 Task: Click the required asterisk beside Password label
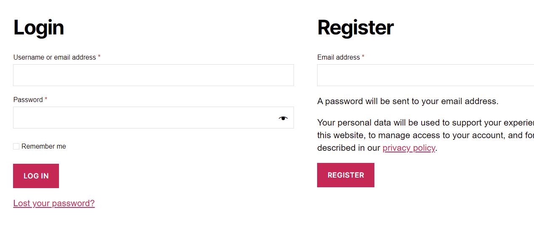tap(46, 99)
